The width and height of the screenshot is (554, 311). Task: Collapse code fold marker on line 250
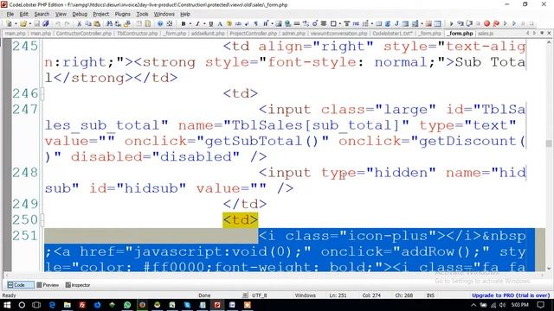tap(42, 220)
